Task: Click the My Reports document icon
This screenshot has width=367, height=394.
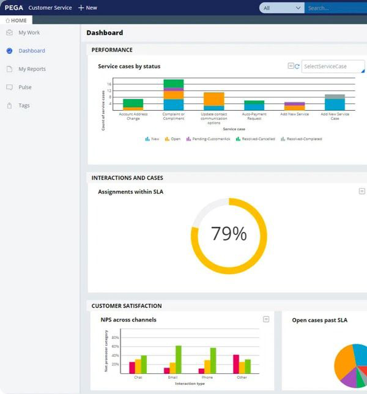Action: point(9,69)
